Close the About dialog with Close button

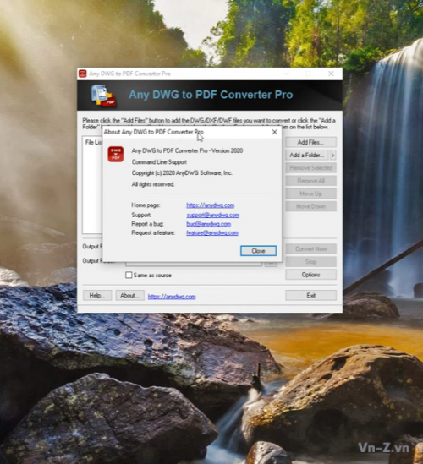[258, 251]
